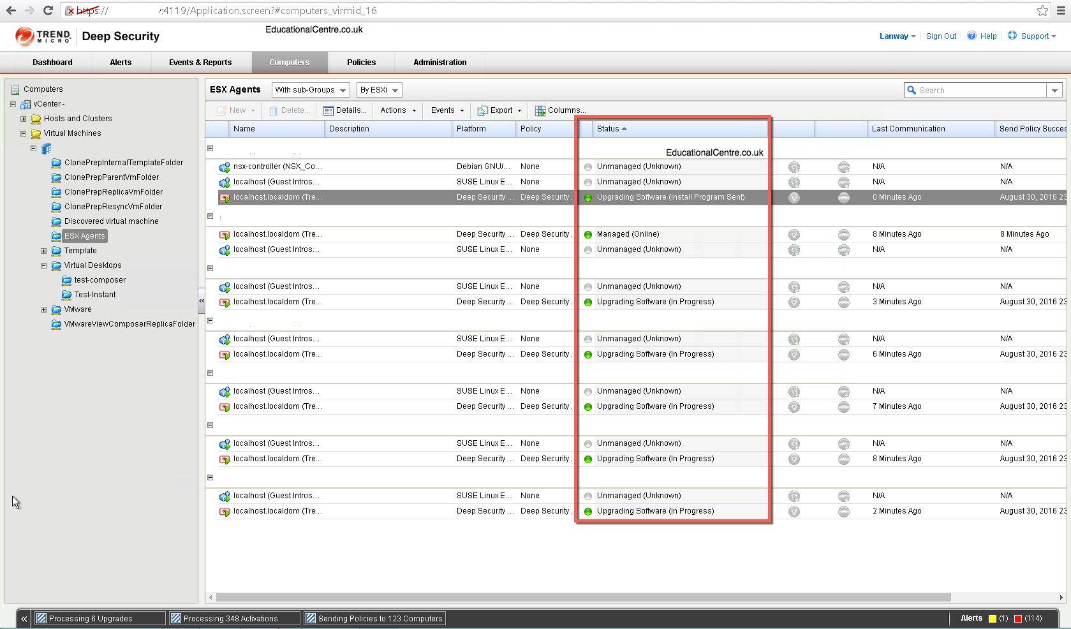
Task: Collapse the first ESXi group in table
Action: pos(210,148)
